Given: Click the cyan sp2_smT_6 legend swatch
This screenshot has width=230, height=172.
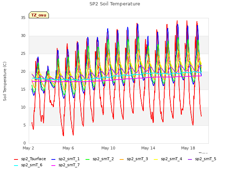Looking at the screenshot, I should pyautogui.click(x=16, y=166).
